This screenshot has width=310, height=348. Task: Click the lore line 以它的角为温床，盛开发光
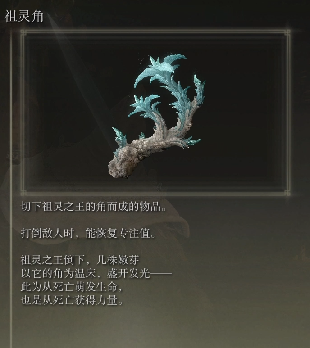pyautogui.click(x=96, y=273)
